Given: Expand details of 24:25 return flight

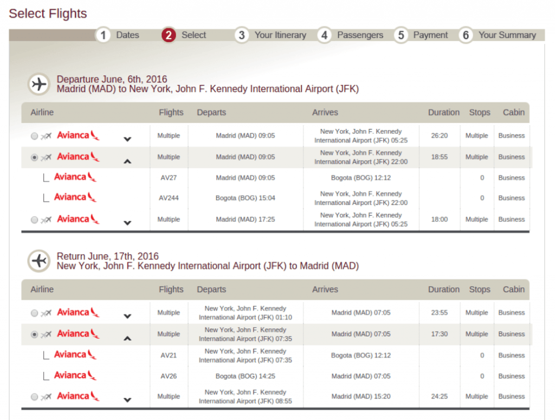Looking at the screenshot, I should point(127,400).
